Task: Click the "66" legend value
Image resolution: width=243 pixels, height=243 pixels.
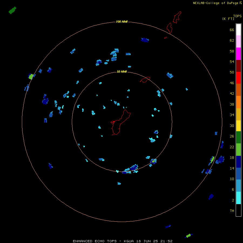Action: [x=232, y=30]
